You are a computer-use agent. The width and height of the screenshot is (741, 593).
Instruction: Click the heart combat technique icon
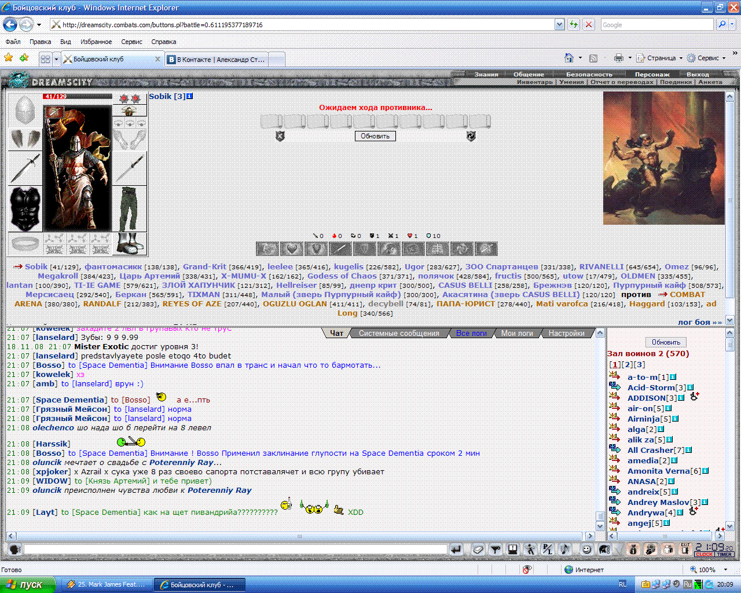click(292, 249)
